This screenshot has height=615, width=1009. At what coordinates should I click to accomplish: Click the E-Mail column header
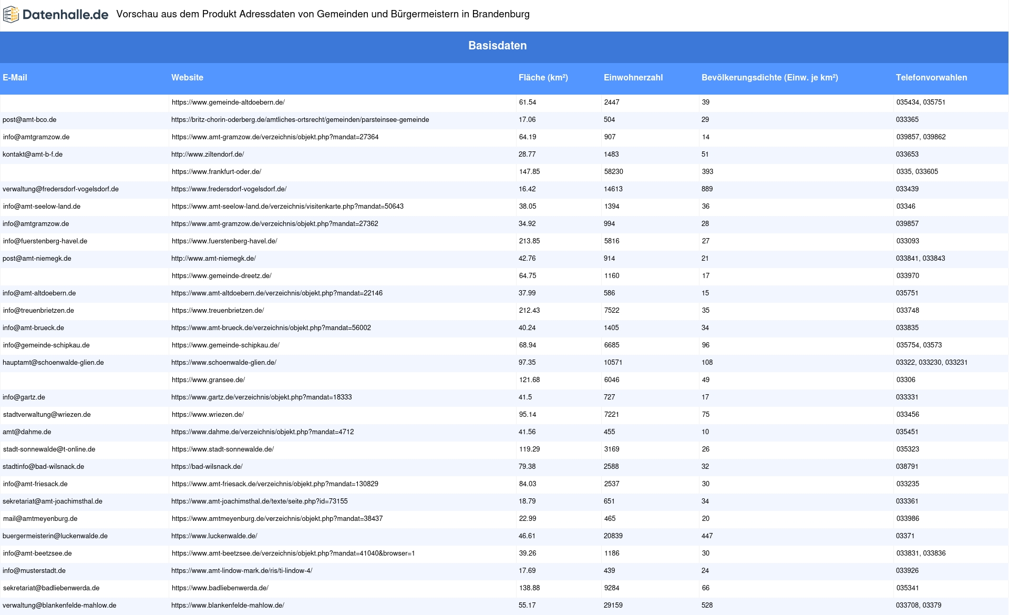(x=15, y=77)
